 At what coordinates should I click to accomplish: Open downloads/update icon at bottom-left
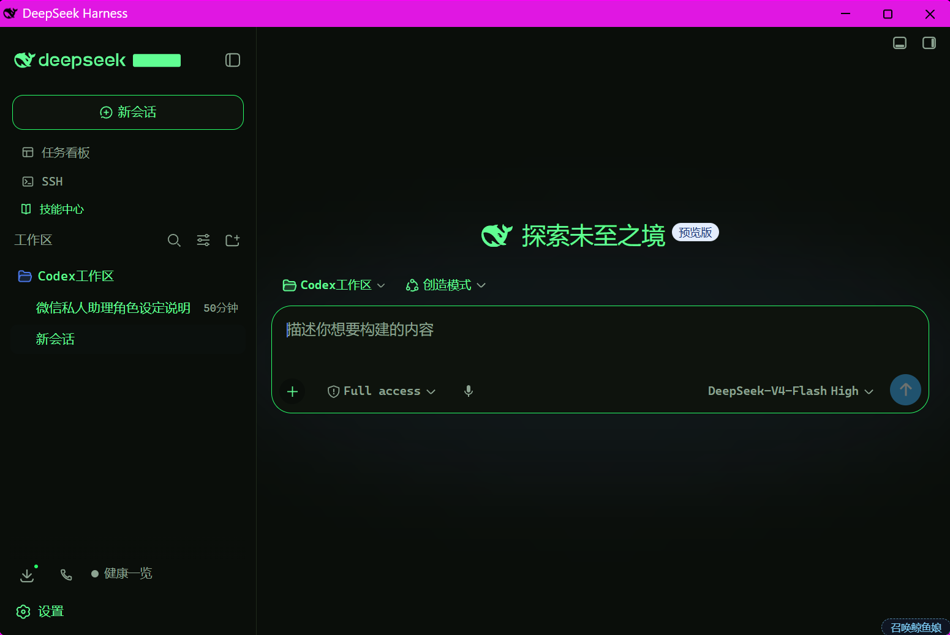coord(27,575)
